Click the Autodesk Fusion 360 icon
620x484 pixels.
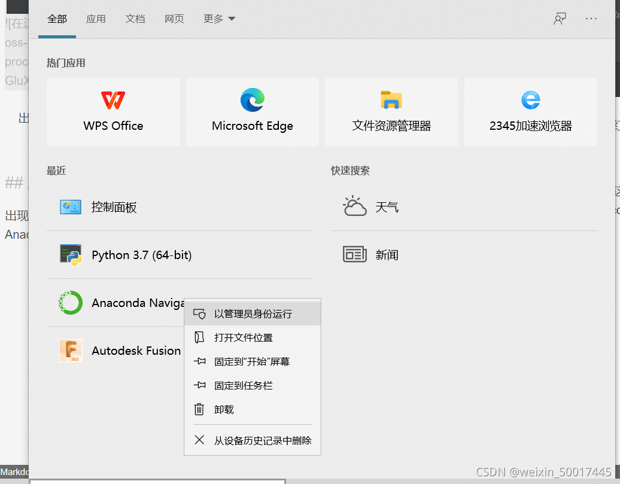click(71, 351)
